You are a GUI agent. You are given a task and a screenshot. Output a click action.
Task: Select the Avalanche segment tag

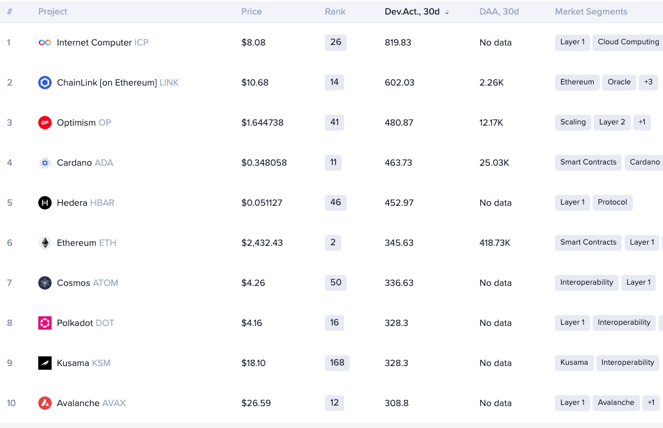[x=616, y=403]
